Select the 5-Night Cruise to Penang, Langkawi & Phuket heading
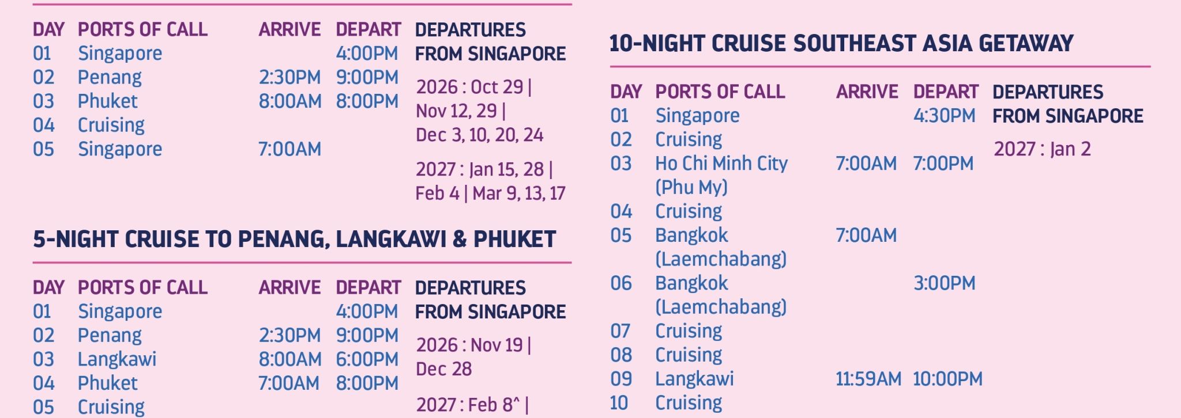The width and height of the screenshot is (1181, 418). point(294,239)
